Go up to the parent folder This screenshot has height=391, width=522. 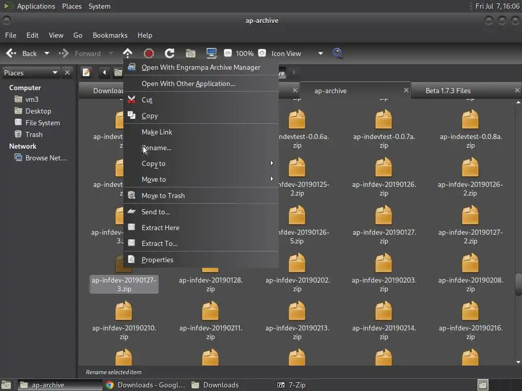(127, 53)
